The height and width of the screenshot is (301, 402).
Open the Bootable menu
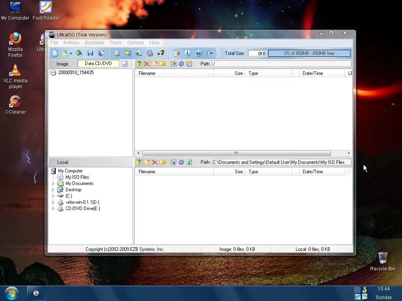(94, 42)
